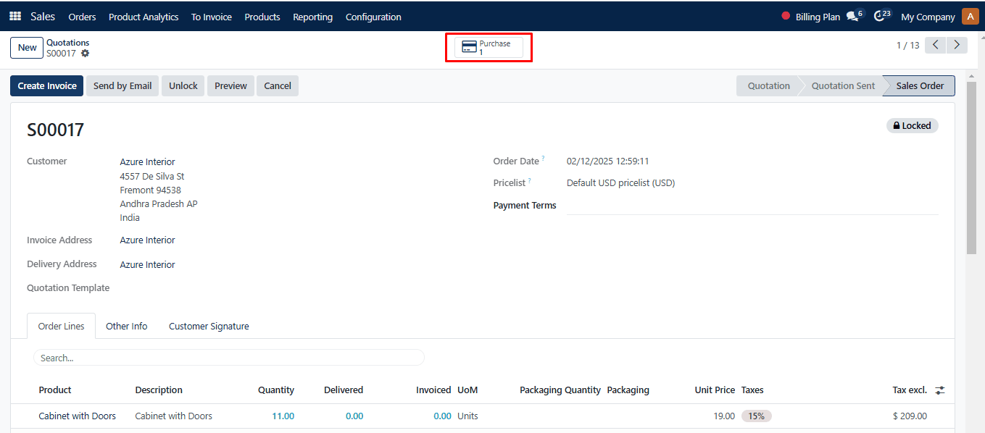Switch to the Order Lines tab
This screenshot has width=985, height=433.
[61, 326]
